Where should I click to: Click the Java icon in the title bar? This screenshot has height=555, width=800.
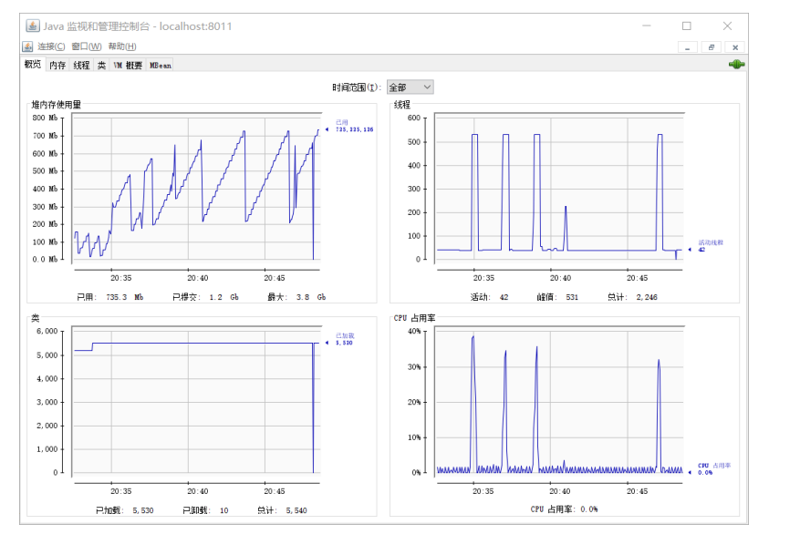coord(33,26)
